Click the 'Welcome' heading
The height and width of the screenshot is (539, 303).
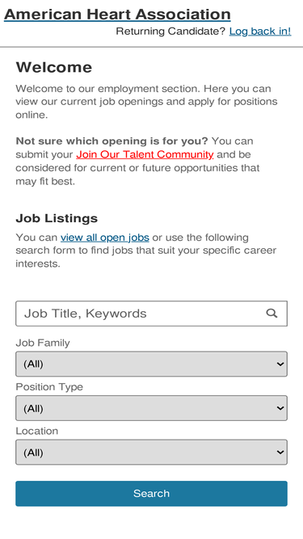54,67
